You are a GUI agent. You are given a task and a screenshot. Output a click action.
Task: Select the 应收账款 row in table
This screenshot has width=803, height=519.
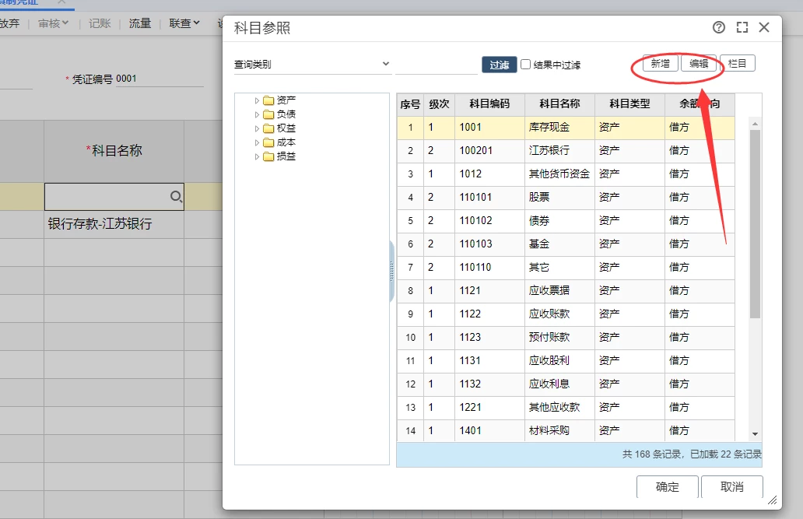click(549, 314)
